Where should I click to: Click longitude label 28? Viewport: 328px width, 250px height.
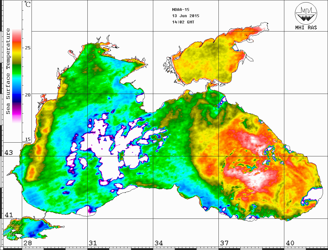click(x=27, y=243)
